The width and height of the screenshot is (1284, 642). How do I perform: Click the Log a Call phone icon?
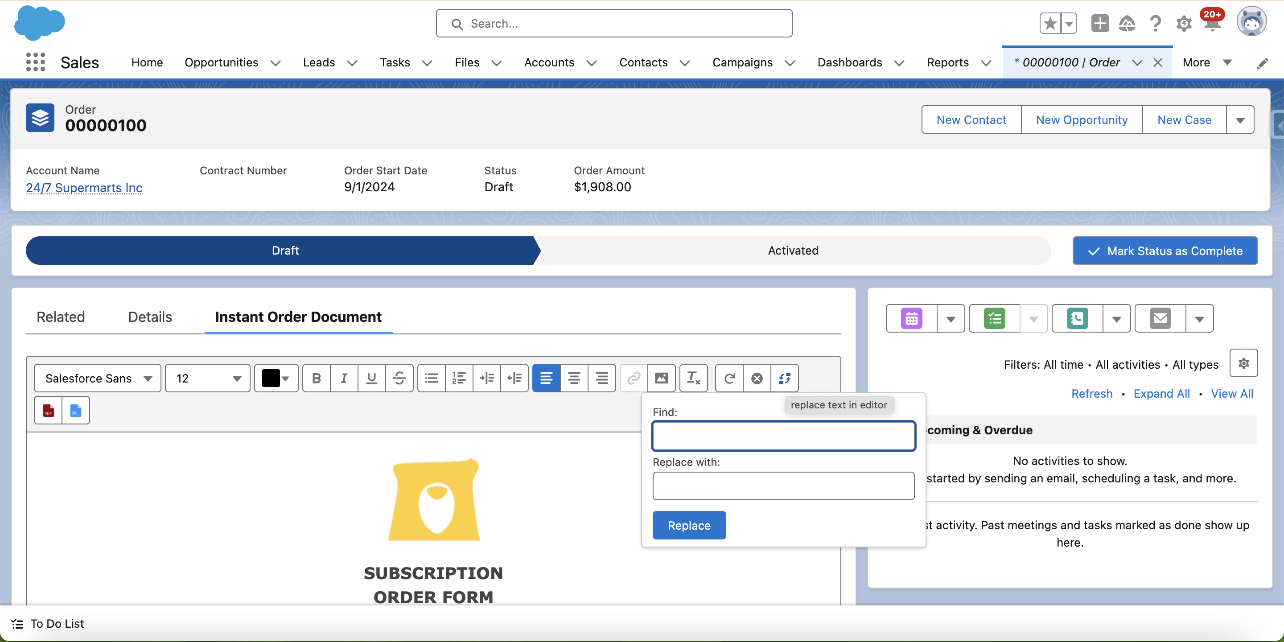click(1077, 318)
